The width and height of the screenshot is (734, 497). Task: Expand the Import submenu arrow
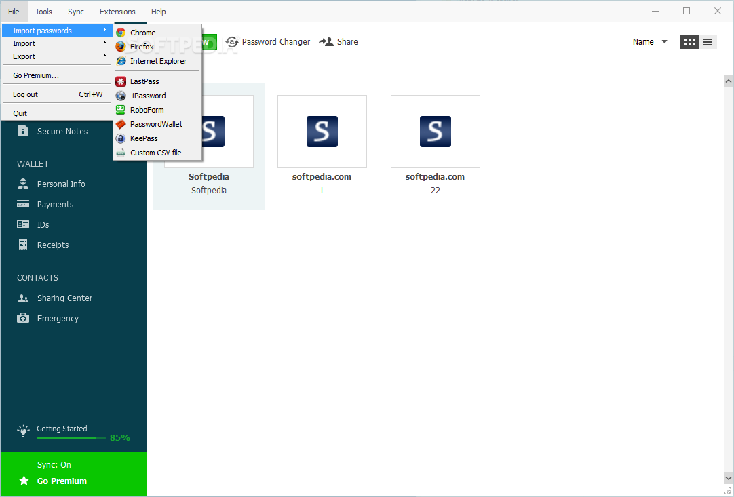pyautogui.click(x=105, y=43)
